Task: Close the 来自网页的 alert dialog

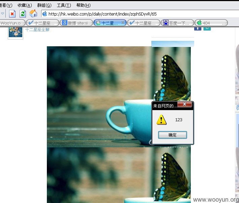Action: tap(185, 104)
